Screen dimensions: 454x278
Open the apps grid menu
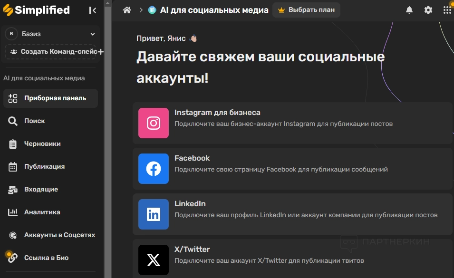coord(447,10)
